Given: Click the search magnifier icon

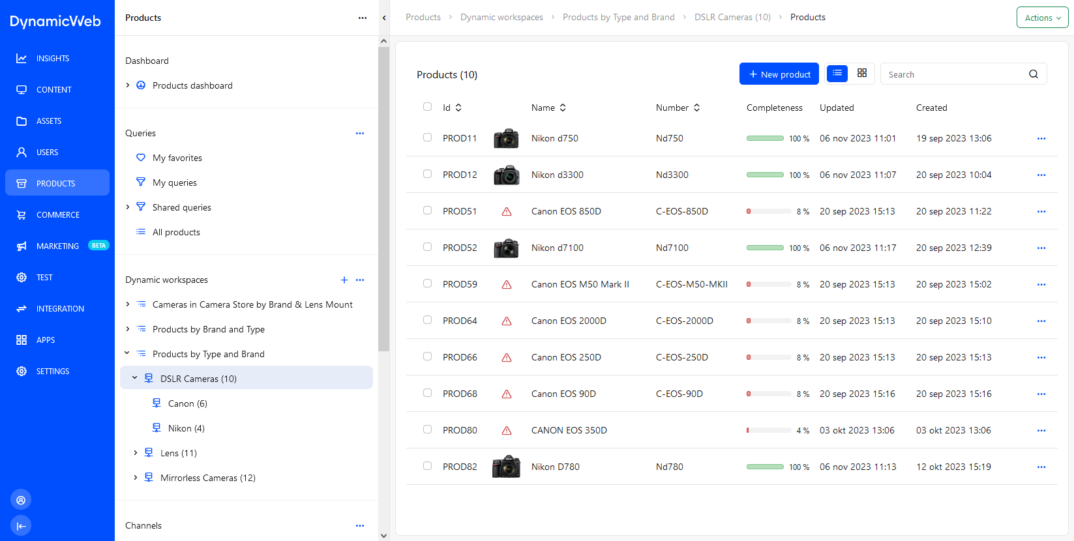Looking at the screenshot, I should [x=1034, y=74].
